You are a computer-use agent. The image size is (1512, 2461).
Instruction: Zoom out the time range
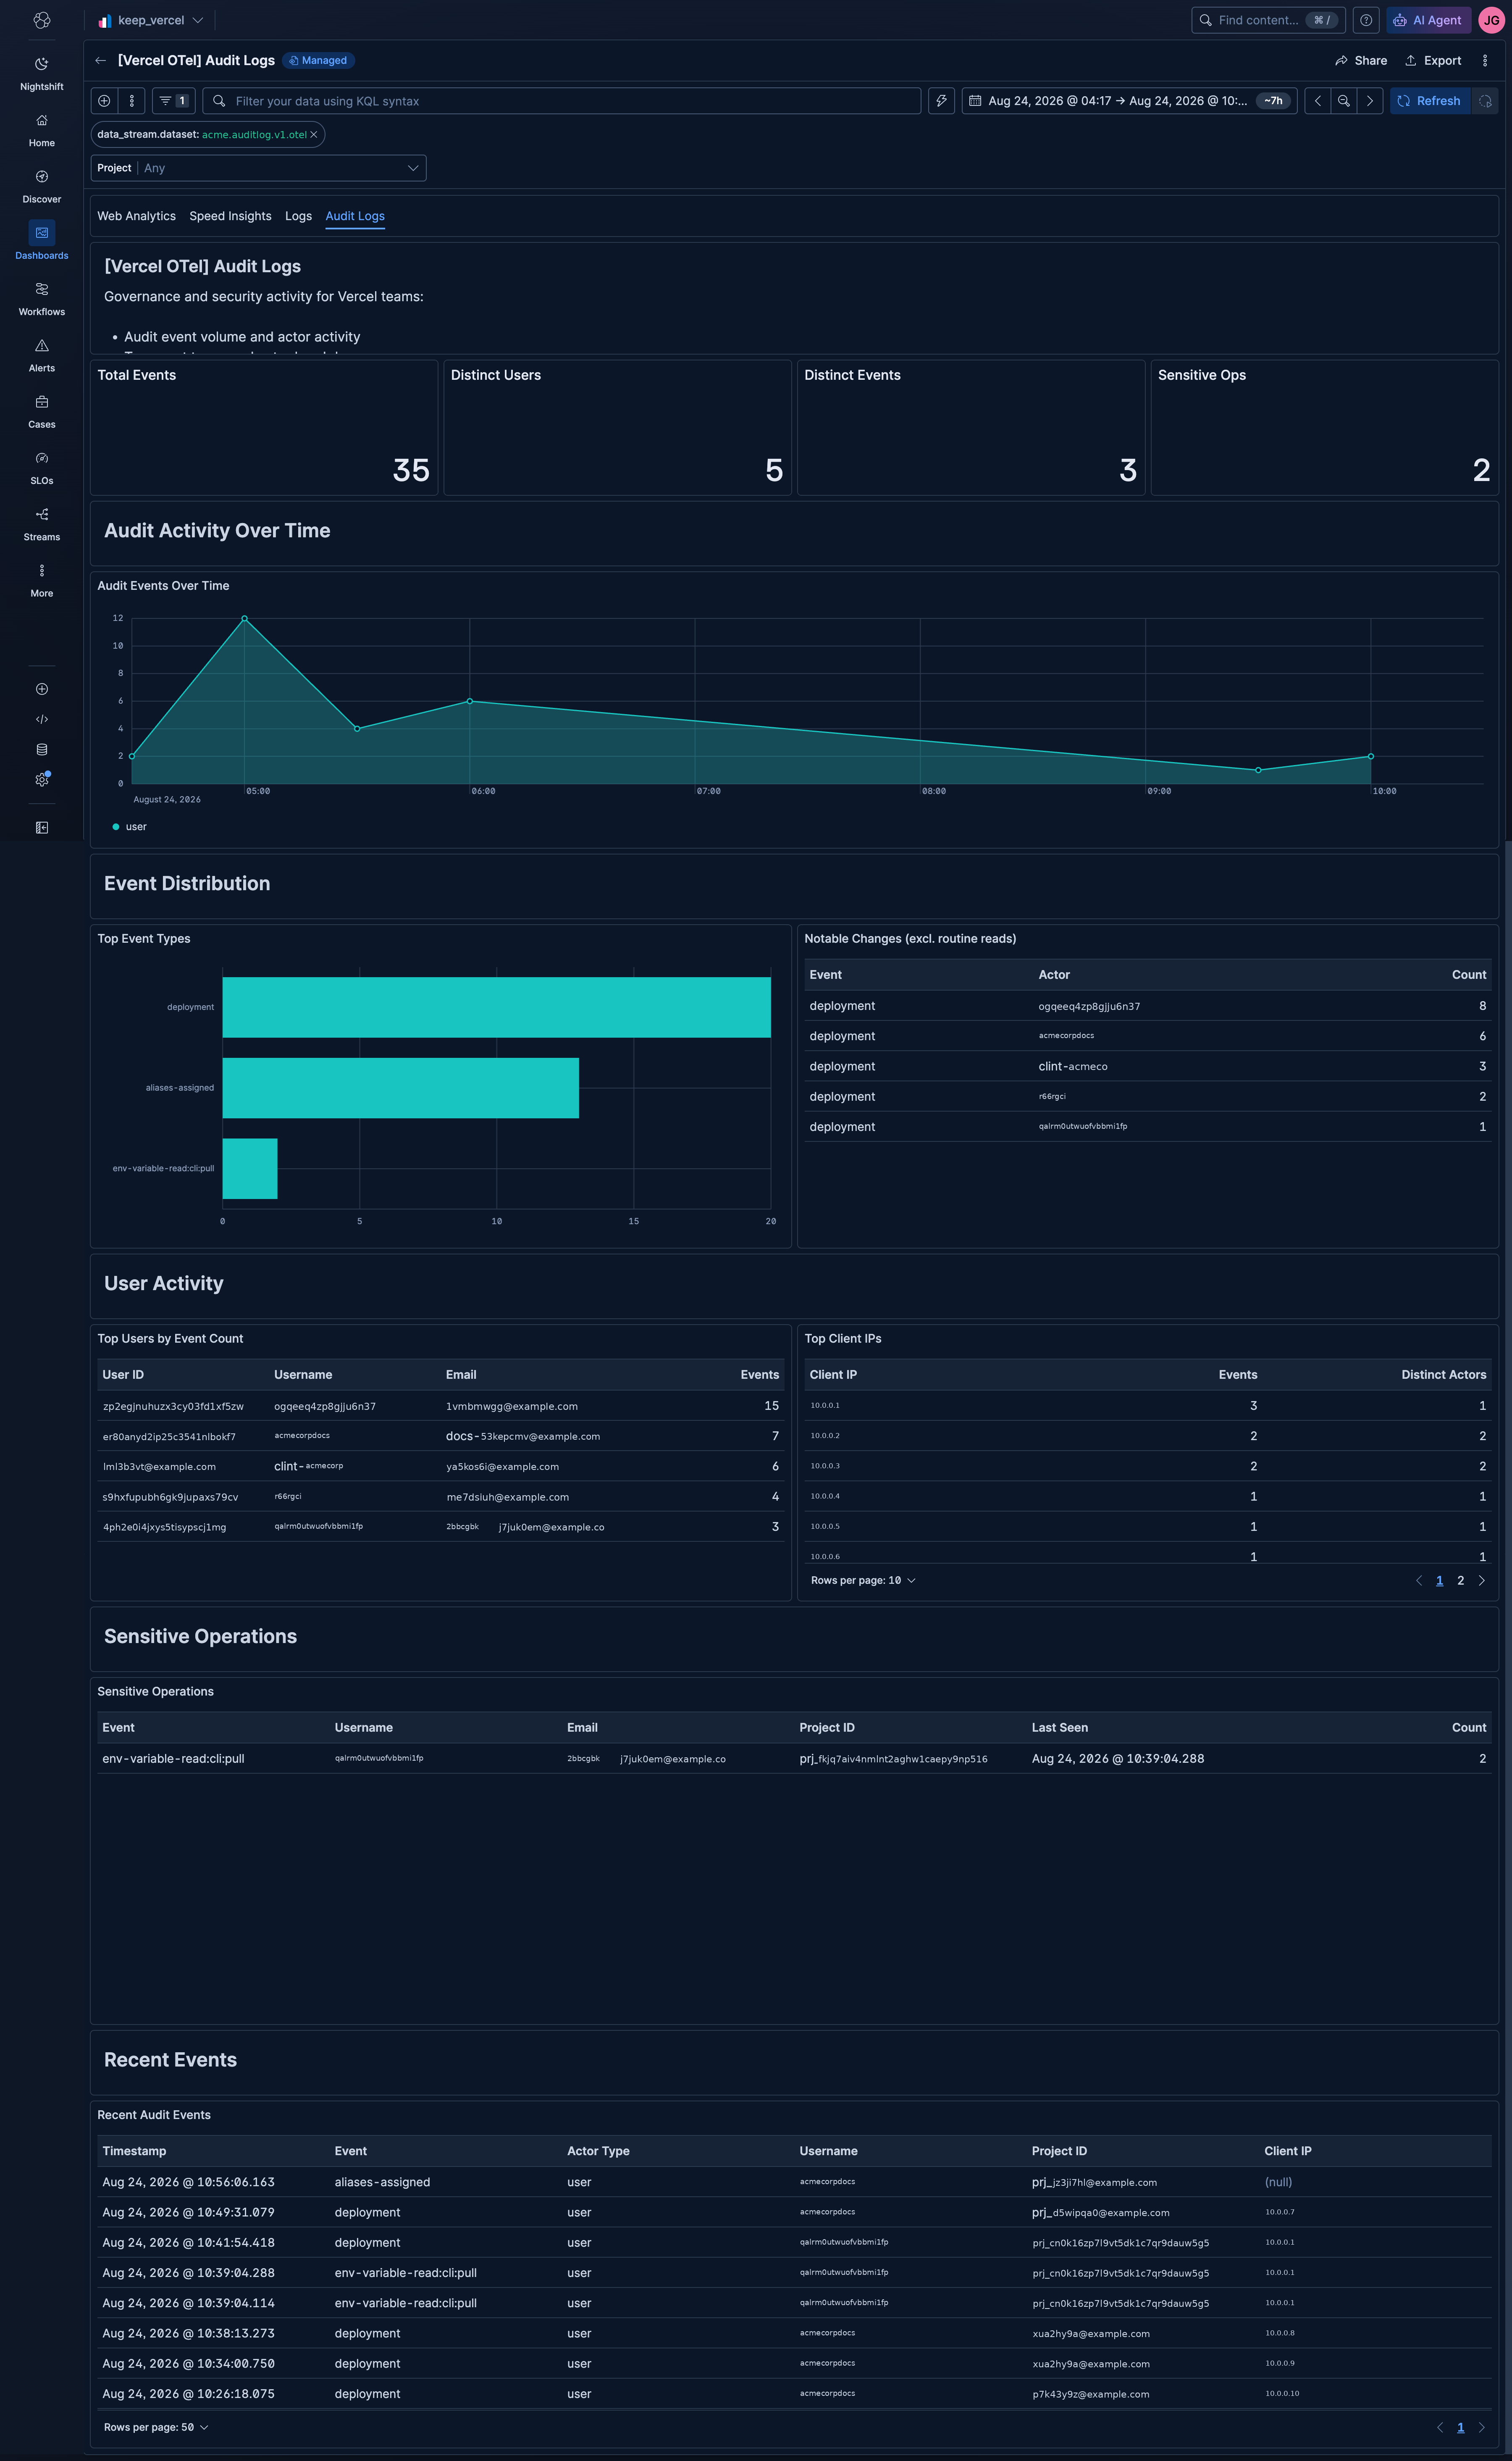[1343, 101]
